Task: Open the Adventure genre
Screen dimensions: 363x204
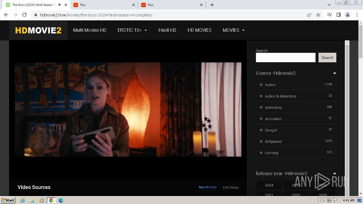Action: click(273, 107)
